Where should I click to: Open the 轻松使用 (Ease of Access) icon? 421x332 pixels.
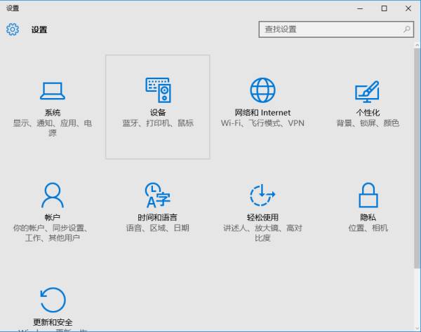coord(262,195)
